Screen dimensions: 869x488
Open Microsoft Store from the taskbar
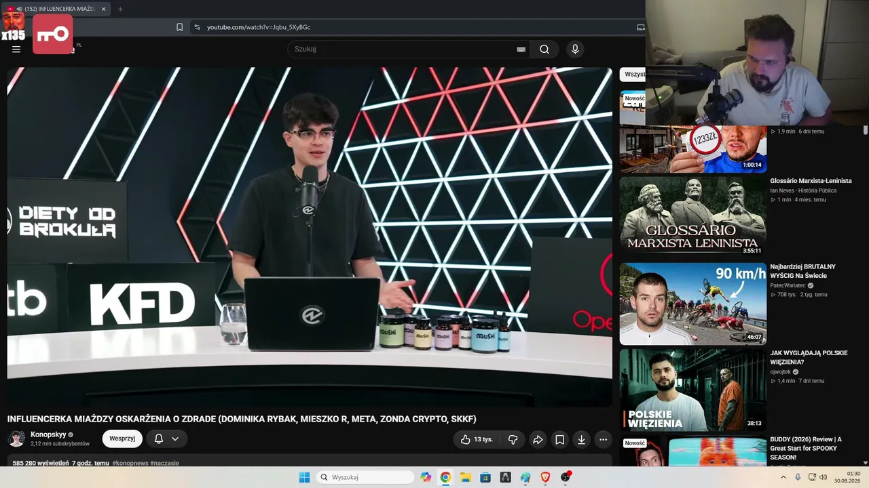(485, 477)
